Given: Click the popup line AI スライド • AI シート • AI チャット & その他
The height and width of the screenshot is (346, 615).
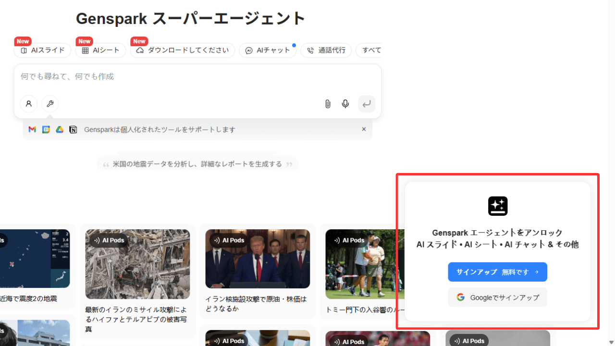Looking at the screenshot, I should [497, 245].
